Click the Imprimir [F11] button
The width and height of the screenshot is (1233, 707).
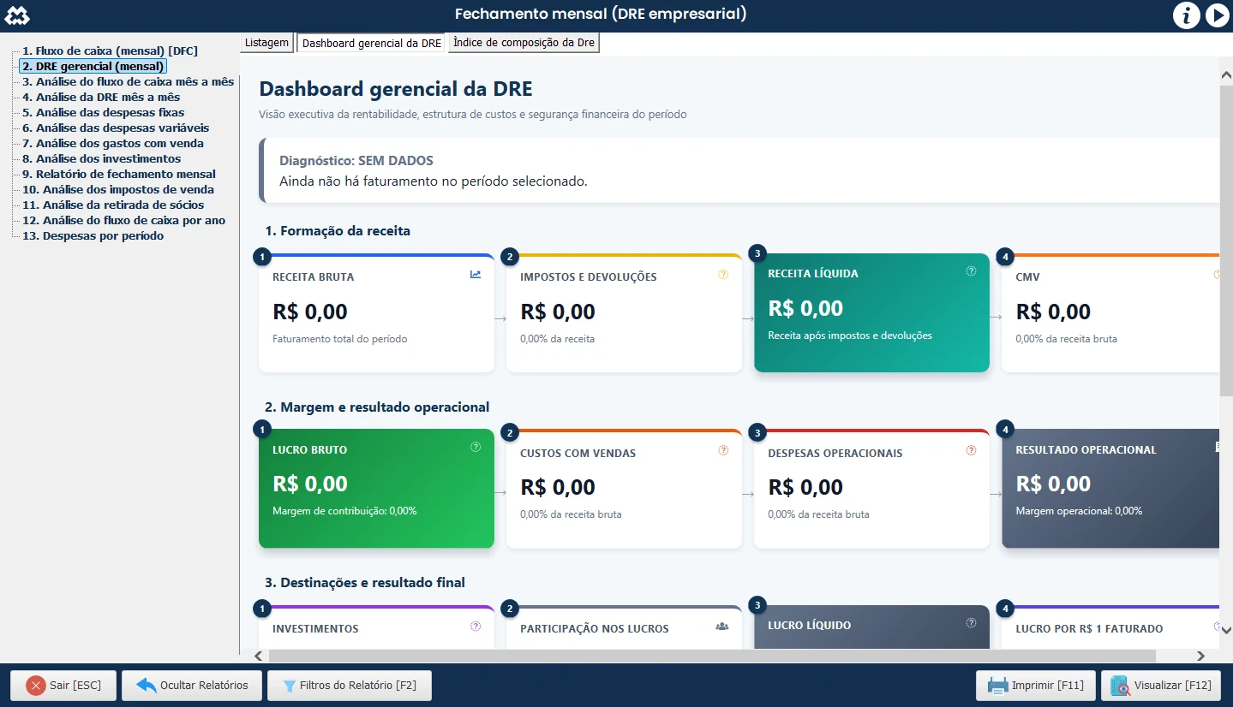pos(1036,686)
